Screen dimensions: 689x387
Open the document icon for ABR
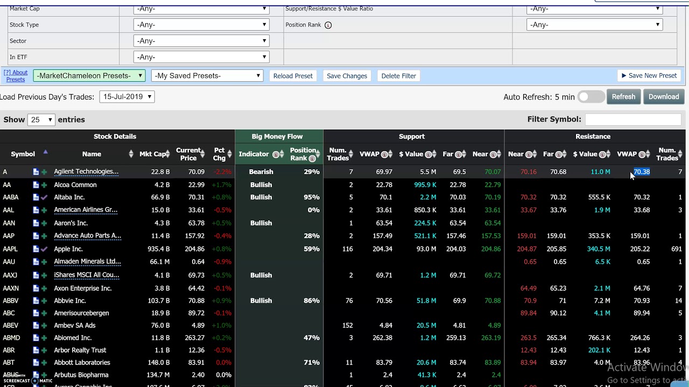[36, 350]
